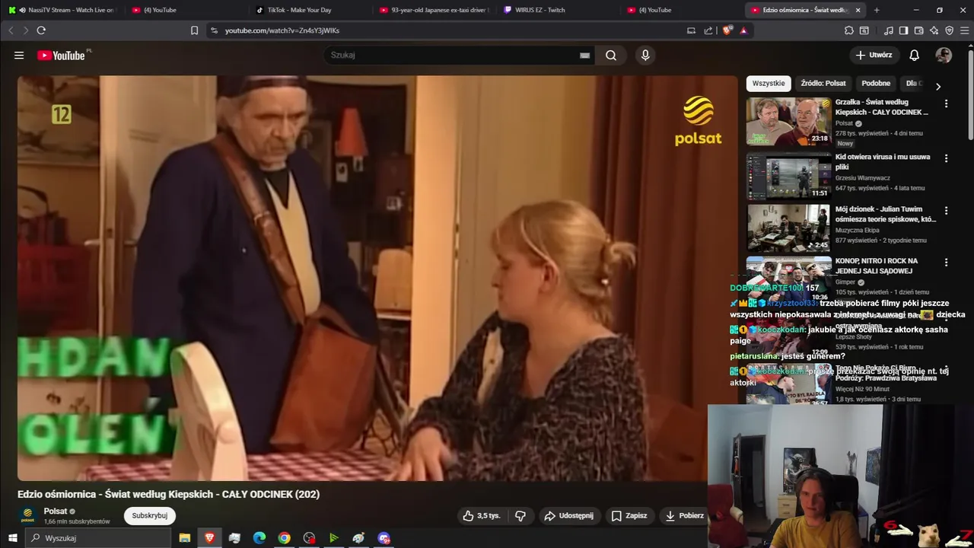
Task: Open the Kid otwiera virusa video thumbnail
Action: click(789, 176)
